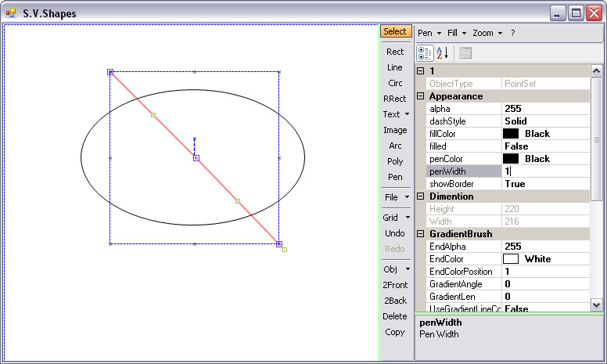The width and height of the screenshot is (607, 364).
Task: Collapse the Dimention category
Action: click(x=421, y=196)
